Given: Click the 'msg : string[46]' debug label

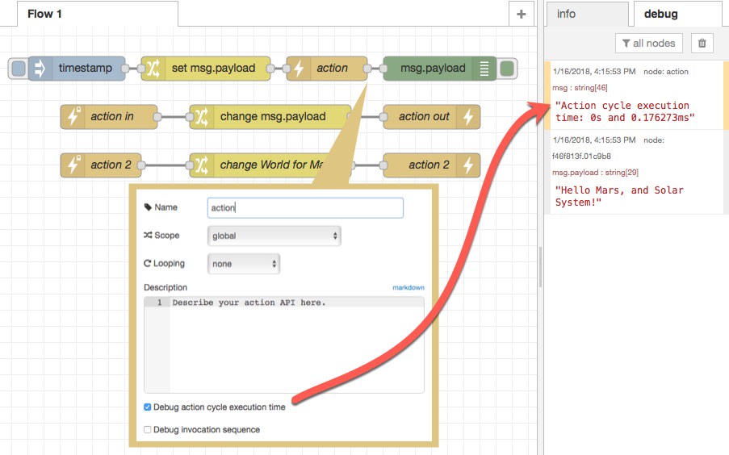Looking at the screenshot, I should click(580, 88).
